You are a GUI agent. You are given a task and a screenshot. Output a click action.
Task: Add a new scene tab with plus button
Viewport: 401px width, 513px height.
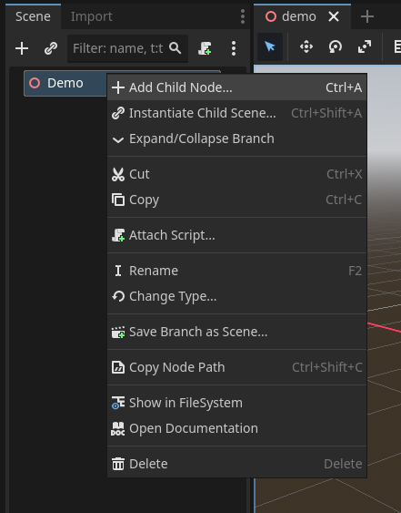[x=367, y=16]
